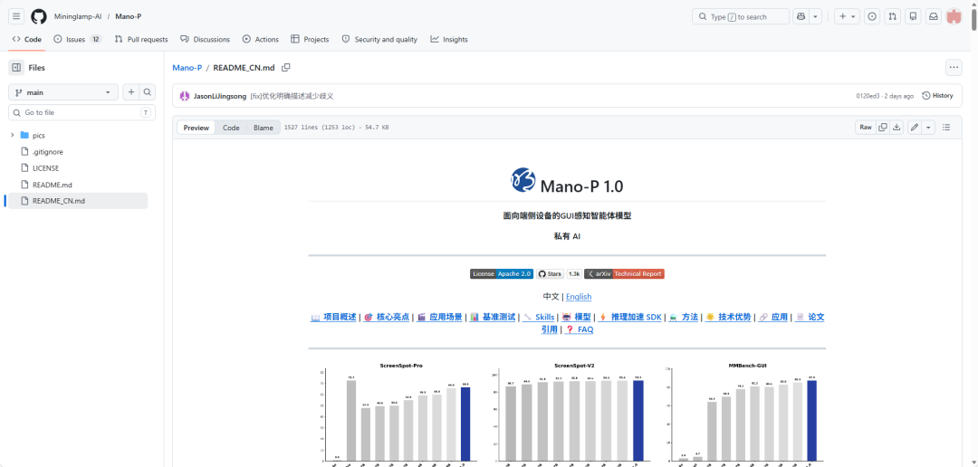Focus the Go to file field

click(81, 113)
